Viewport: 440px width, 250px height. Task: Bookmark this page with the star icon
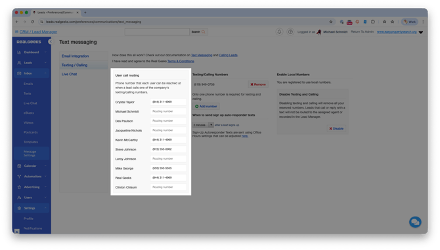(x=331, y=22)
